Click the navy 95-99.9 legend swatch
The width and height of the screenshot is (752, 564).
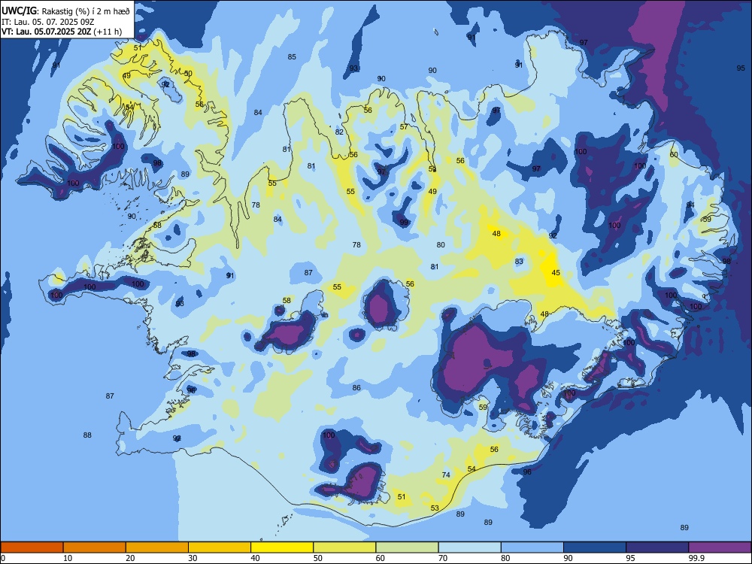click(x=657, y=547)
